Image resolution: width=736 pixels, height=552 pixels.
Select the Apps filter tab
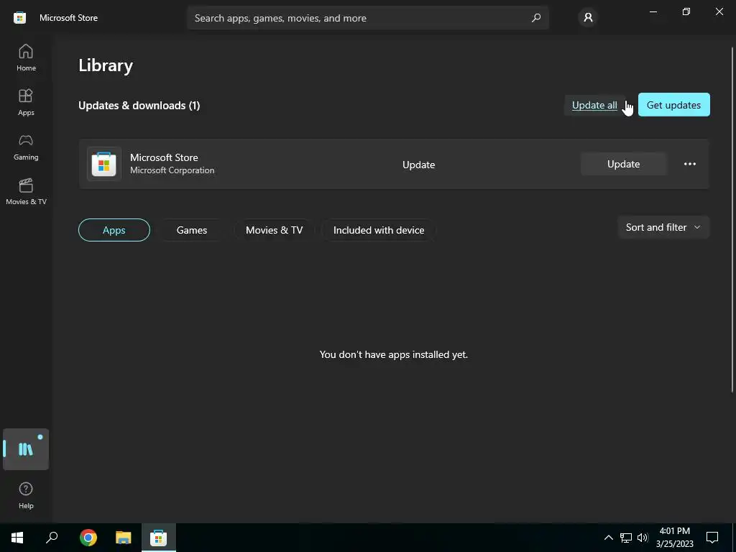(114, 230)
